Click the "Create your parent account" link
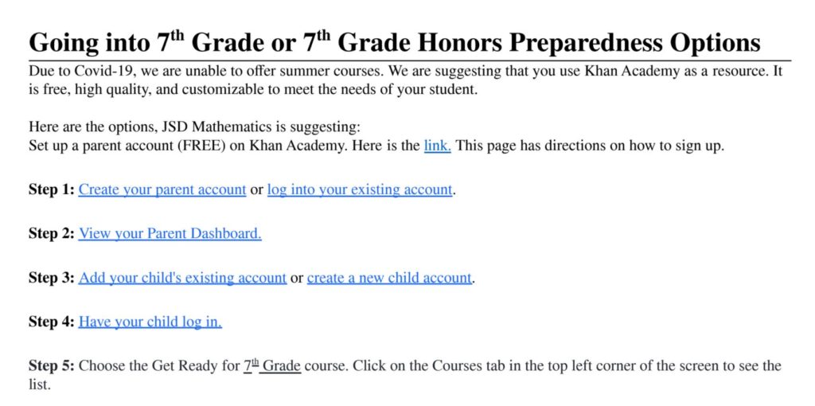Viewport: 815px width, 406px height. tap(162, 189)
